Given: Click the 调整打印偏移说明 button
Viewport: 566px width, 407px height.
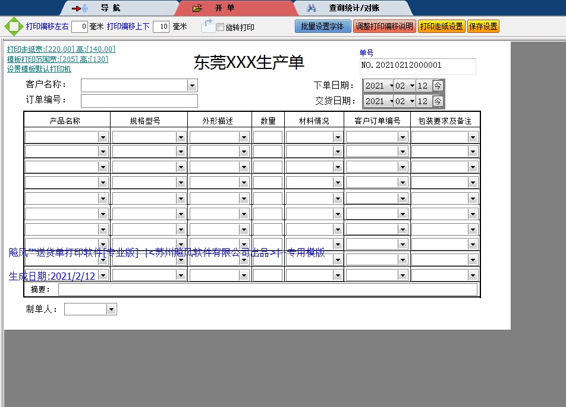Looking at the screenshot, I should [x=386, y=26].
